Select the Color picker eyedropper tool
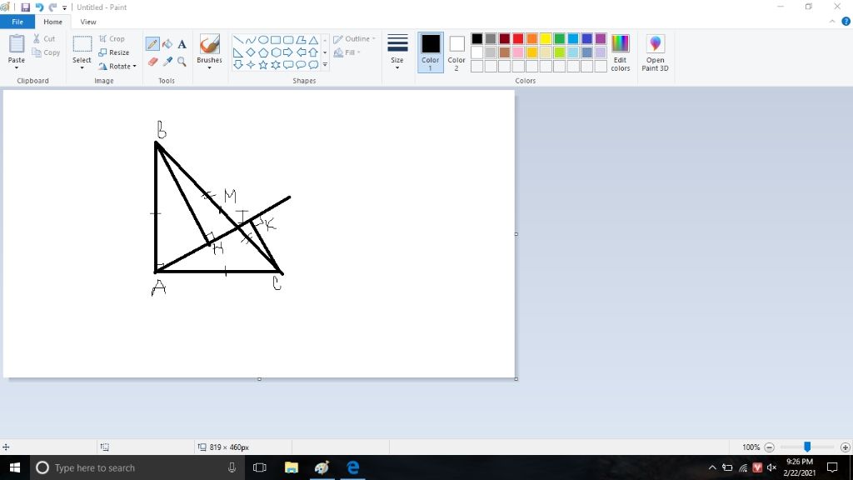Screen dimensions: 853x480 (x=167, y=62)
